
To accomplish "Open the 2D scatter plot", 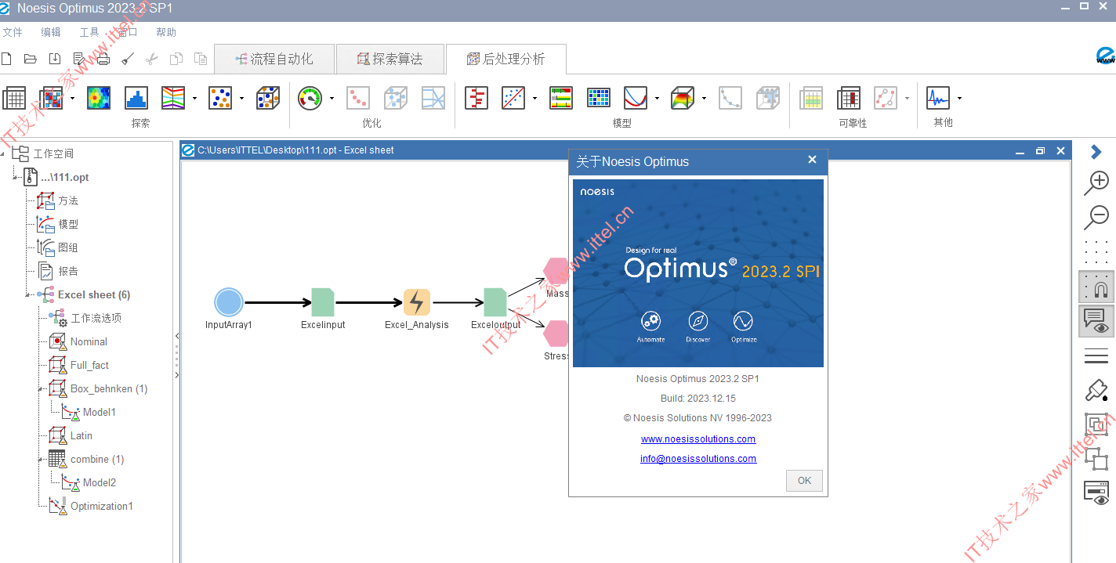I will [220, 98].
